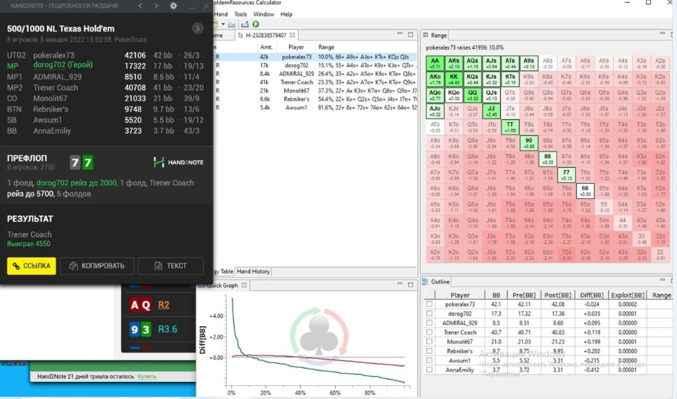Click the Exploit[BB] column header in Outline
This screenshot has height=399, width=677.
[628, 295]
